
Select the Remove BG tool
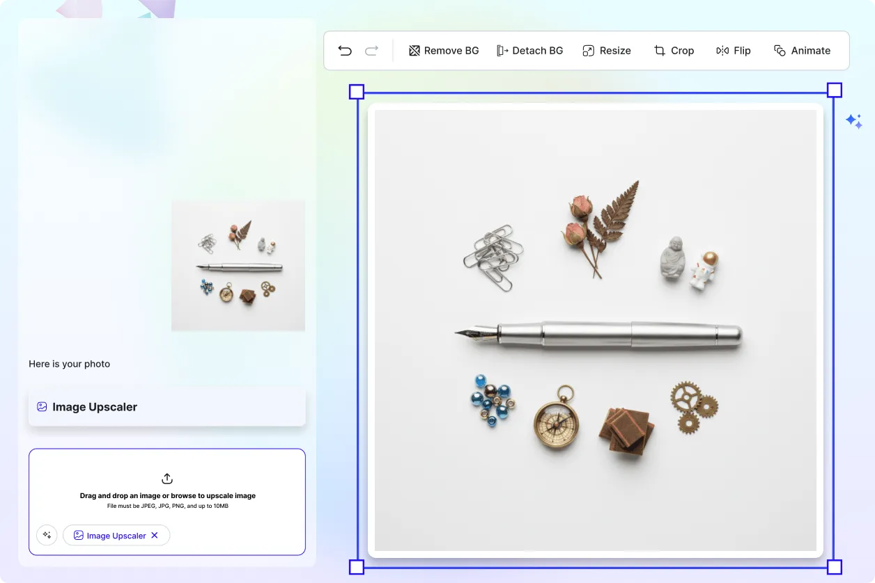pyautogui.click(x=444, y=50)
